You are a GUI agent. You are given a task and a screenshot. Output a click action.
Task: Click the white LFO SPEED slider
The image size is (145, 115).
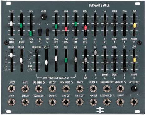(x=46, y=62)
